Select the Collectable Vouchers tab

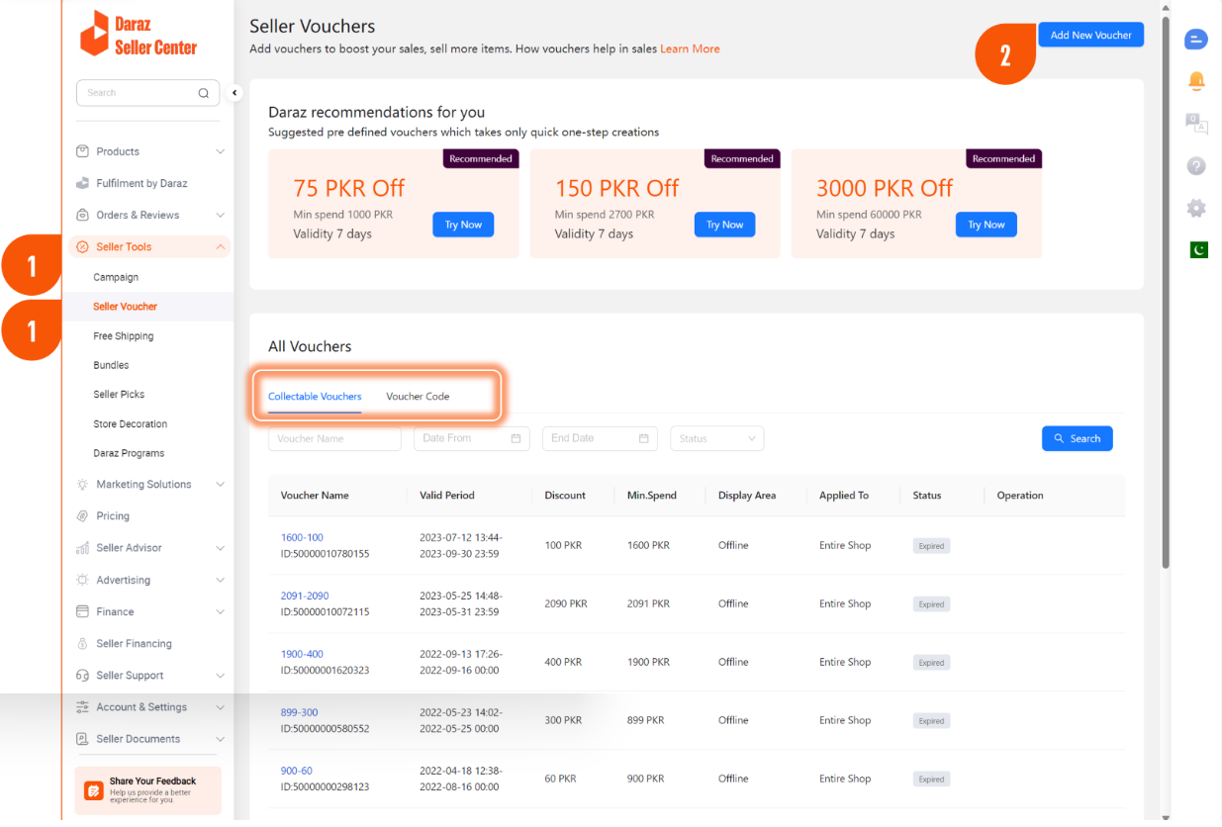(315, 397)
